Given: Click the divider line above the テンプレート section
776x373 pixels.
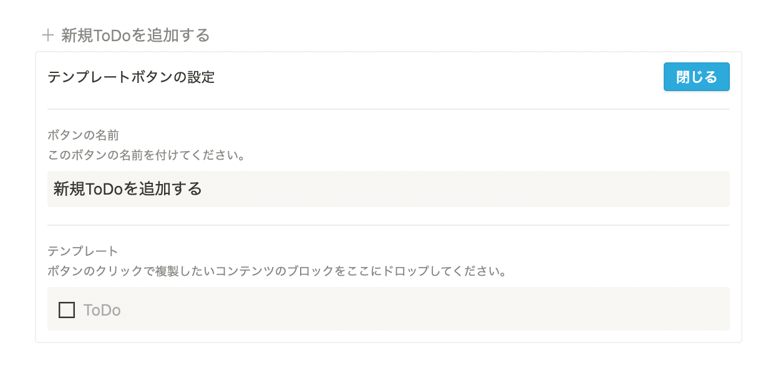Looking at the screenshot, I should tap(388, 225).
